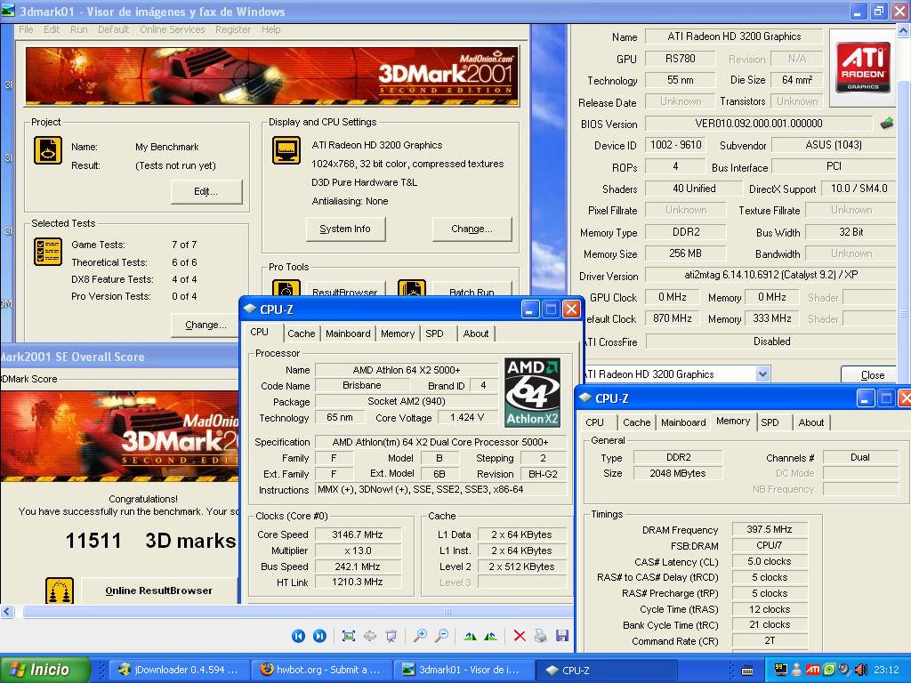This screenshot has width=911, height=683.
Task: Select the CPU tab in the memory CPU-Z window
Action: point(594,422)
